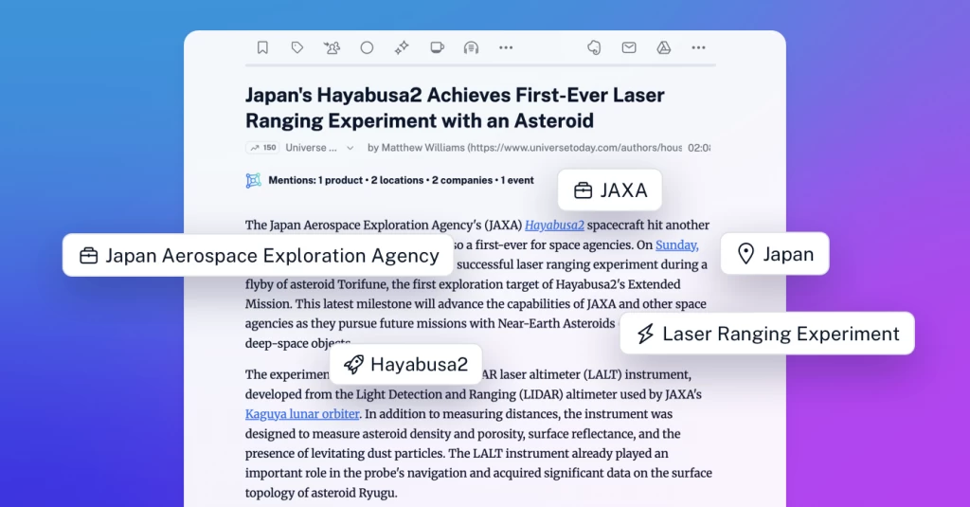Select the Laser Ranging Experiment event chip
The width and height of the screenshot is (970, 507).
[x=767, y=334]
